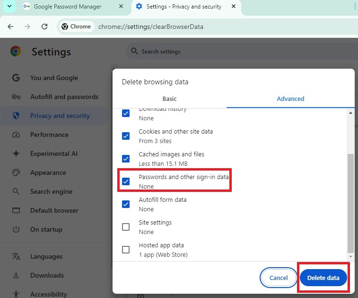Click the Delete data button
The height and width of the screenshot is (298, 358).
coord(323,278)
